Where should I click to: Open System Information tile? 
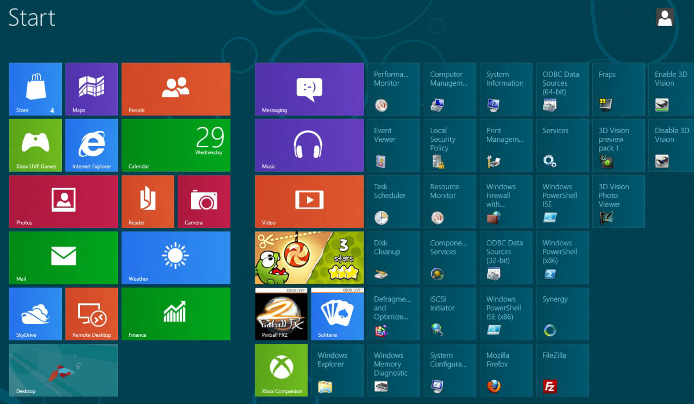[x=506, y=89]
